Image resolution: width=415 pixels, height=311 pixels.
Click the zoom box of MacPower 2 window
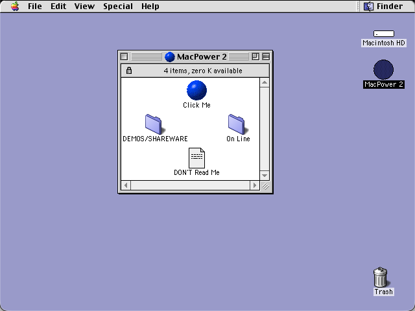coord(255,56)
